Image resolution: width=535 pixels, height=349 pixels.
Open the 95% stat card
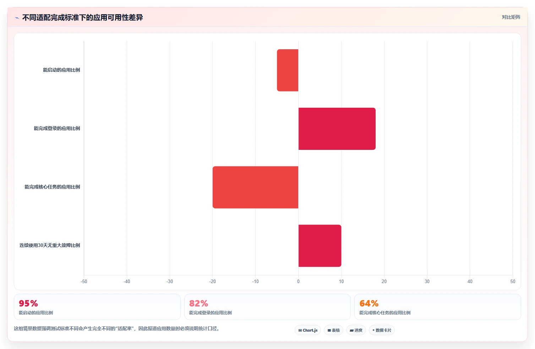97,307
